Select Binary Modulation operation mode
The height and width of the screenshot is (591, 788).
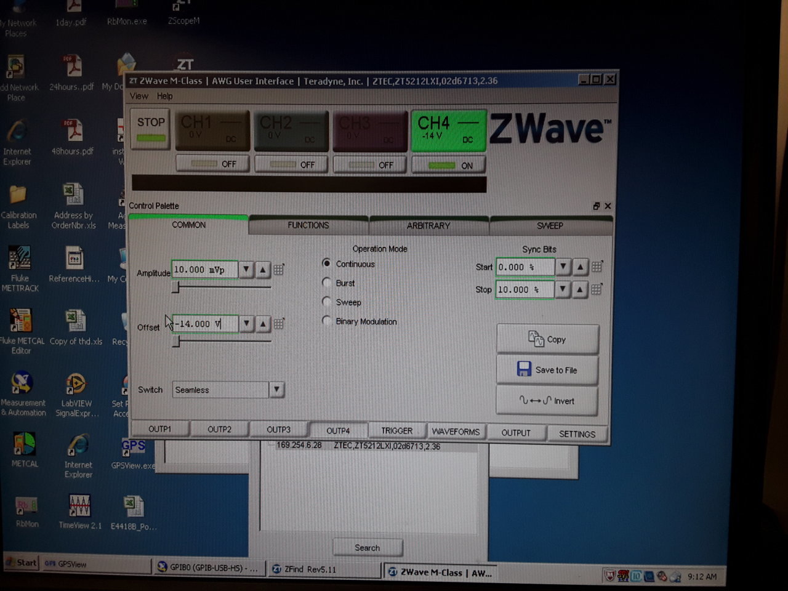[x=327, y=321]
